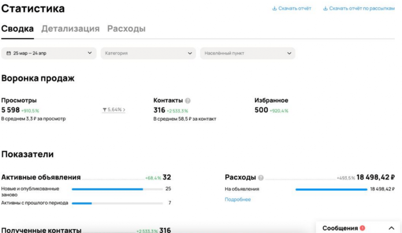This screenshot has width=402, height=233.
Task: Click the calendar icon in the date filter
Action: click(9, 53)
